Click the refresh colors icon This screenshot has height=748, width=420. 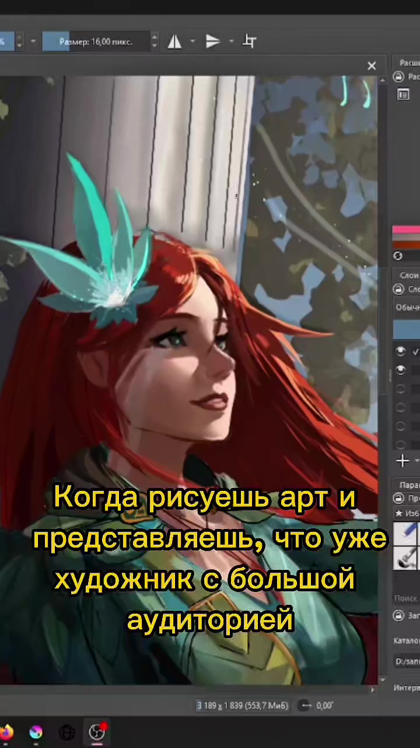point(398,256)
